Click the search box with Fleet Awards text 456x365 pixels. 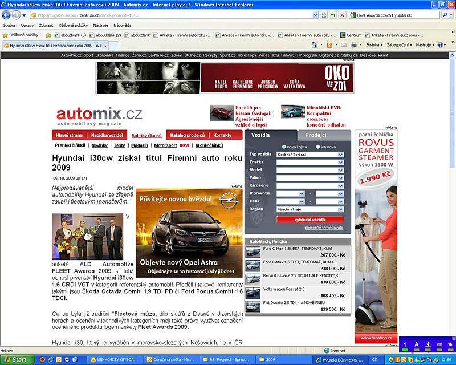pyautogui.click(x=395, y=15)
